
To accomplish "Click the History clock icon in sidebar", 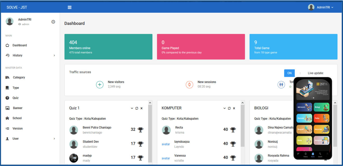I will pos(7,55).
